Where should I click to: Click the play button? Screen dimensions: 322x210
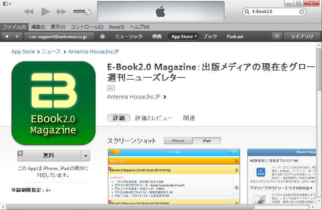tap(45, 11)
